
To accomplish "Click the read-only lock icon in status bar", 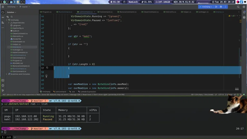I will point(235,95).
